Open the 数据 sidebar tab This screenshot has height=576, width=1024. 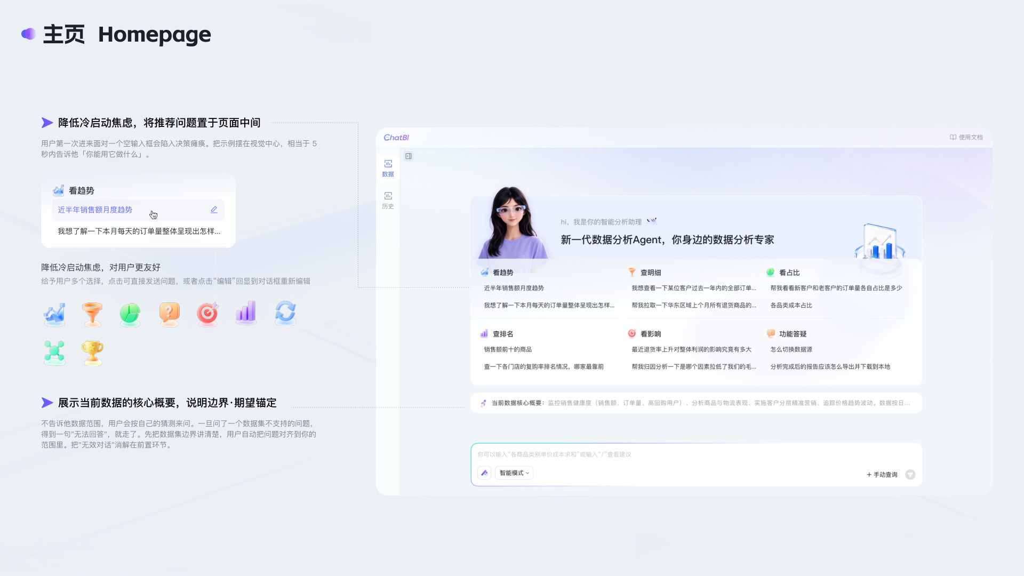pyautogui.click(x=388, y=168)
